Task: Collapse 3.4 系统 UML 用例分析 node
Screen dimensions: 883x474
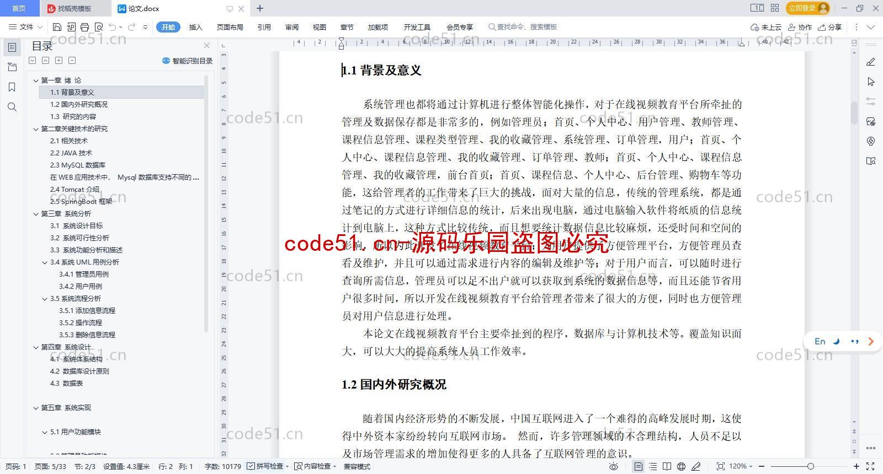Action: [45, 262]
